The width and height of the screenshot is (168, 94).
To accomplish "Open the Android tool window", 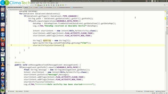I will [x=19, y=91].
